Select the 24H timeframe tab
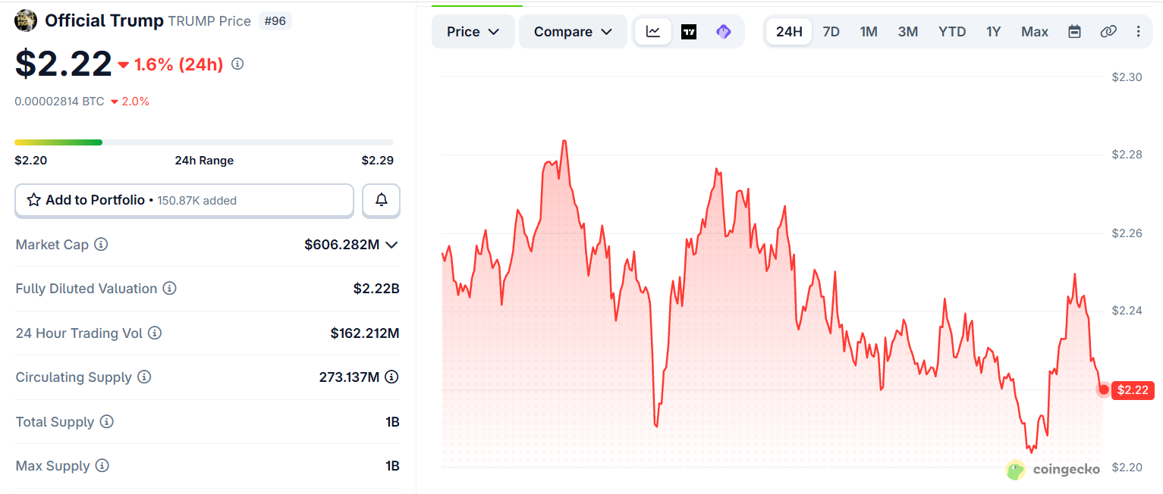Viewport: 1163px width, 494px height. pos(789,32)
